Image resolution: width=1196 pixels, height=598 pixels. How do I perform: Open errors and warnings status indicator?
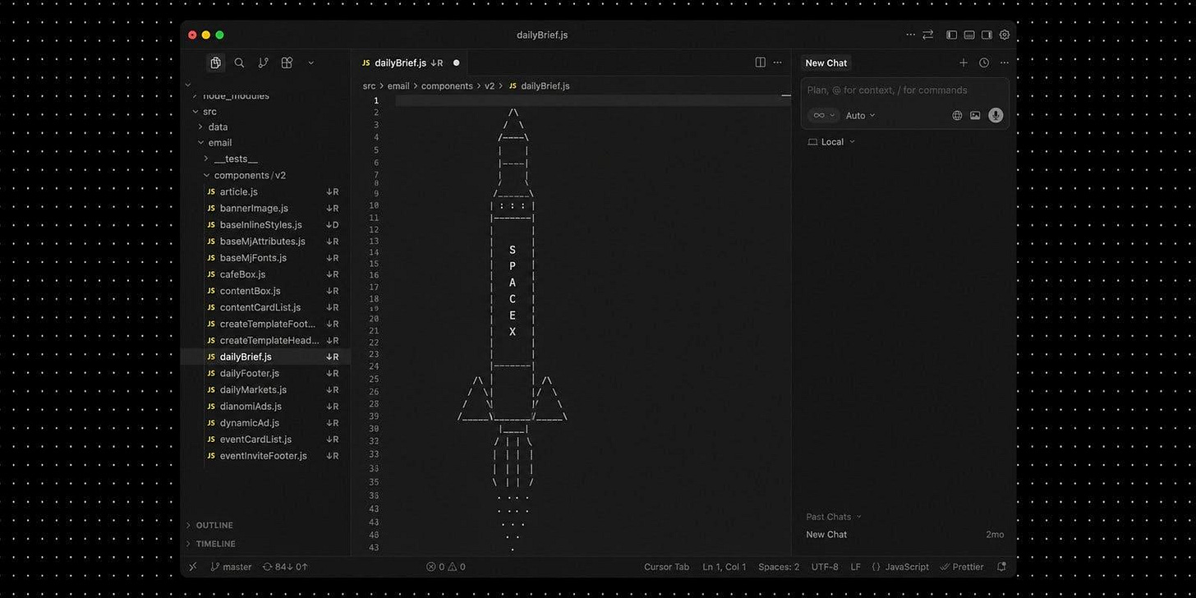click(x=445, y=567)
